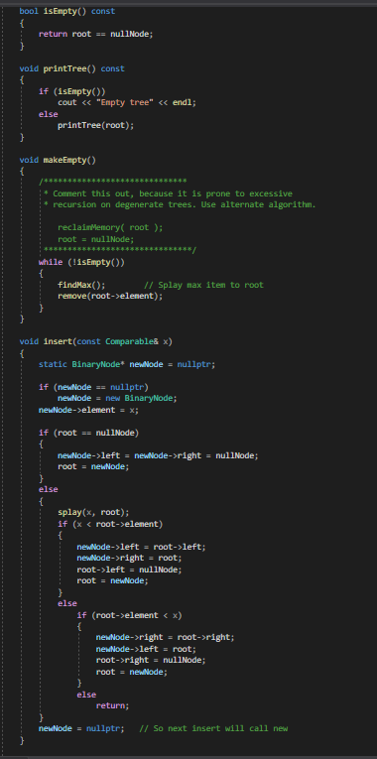
Task: Click the 'splay(x, root);' call line
Action: pyautogui.click(x=93, y=513)
